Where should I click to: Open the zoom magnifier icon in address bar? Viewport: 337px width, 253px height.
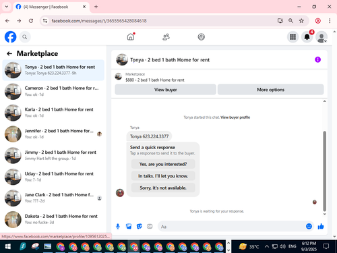(290, 21)
